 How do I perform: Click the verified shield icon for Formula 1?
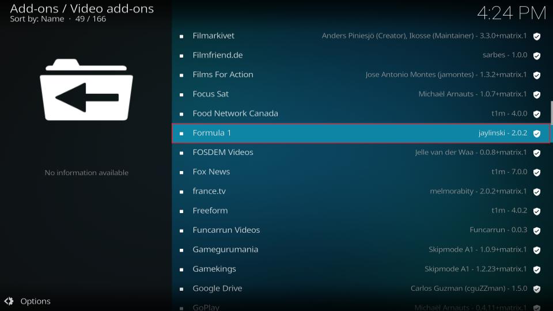click(x=537, y=133)
